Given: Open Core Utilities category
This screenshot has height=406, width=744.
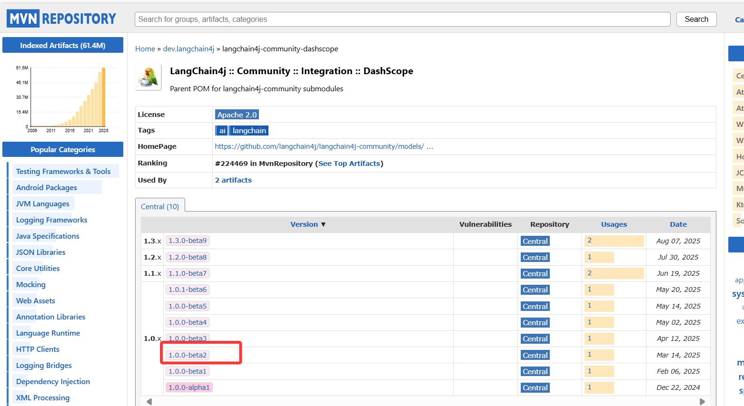Looking at the screenshot, I should [x=38, y=268].
